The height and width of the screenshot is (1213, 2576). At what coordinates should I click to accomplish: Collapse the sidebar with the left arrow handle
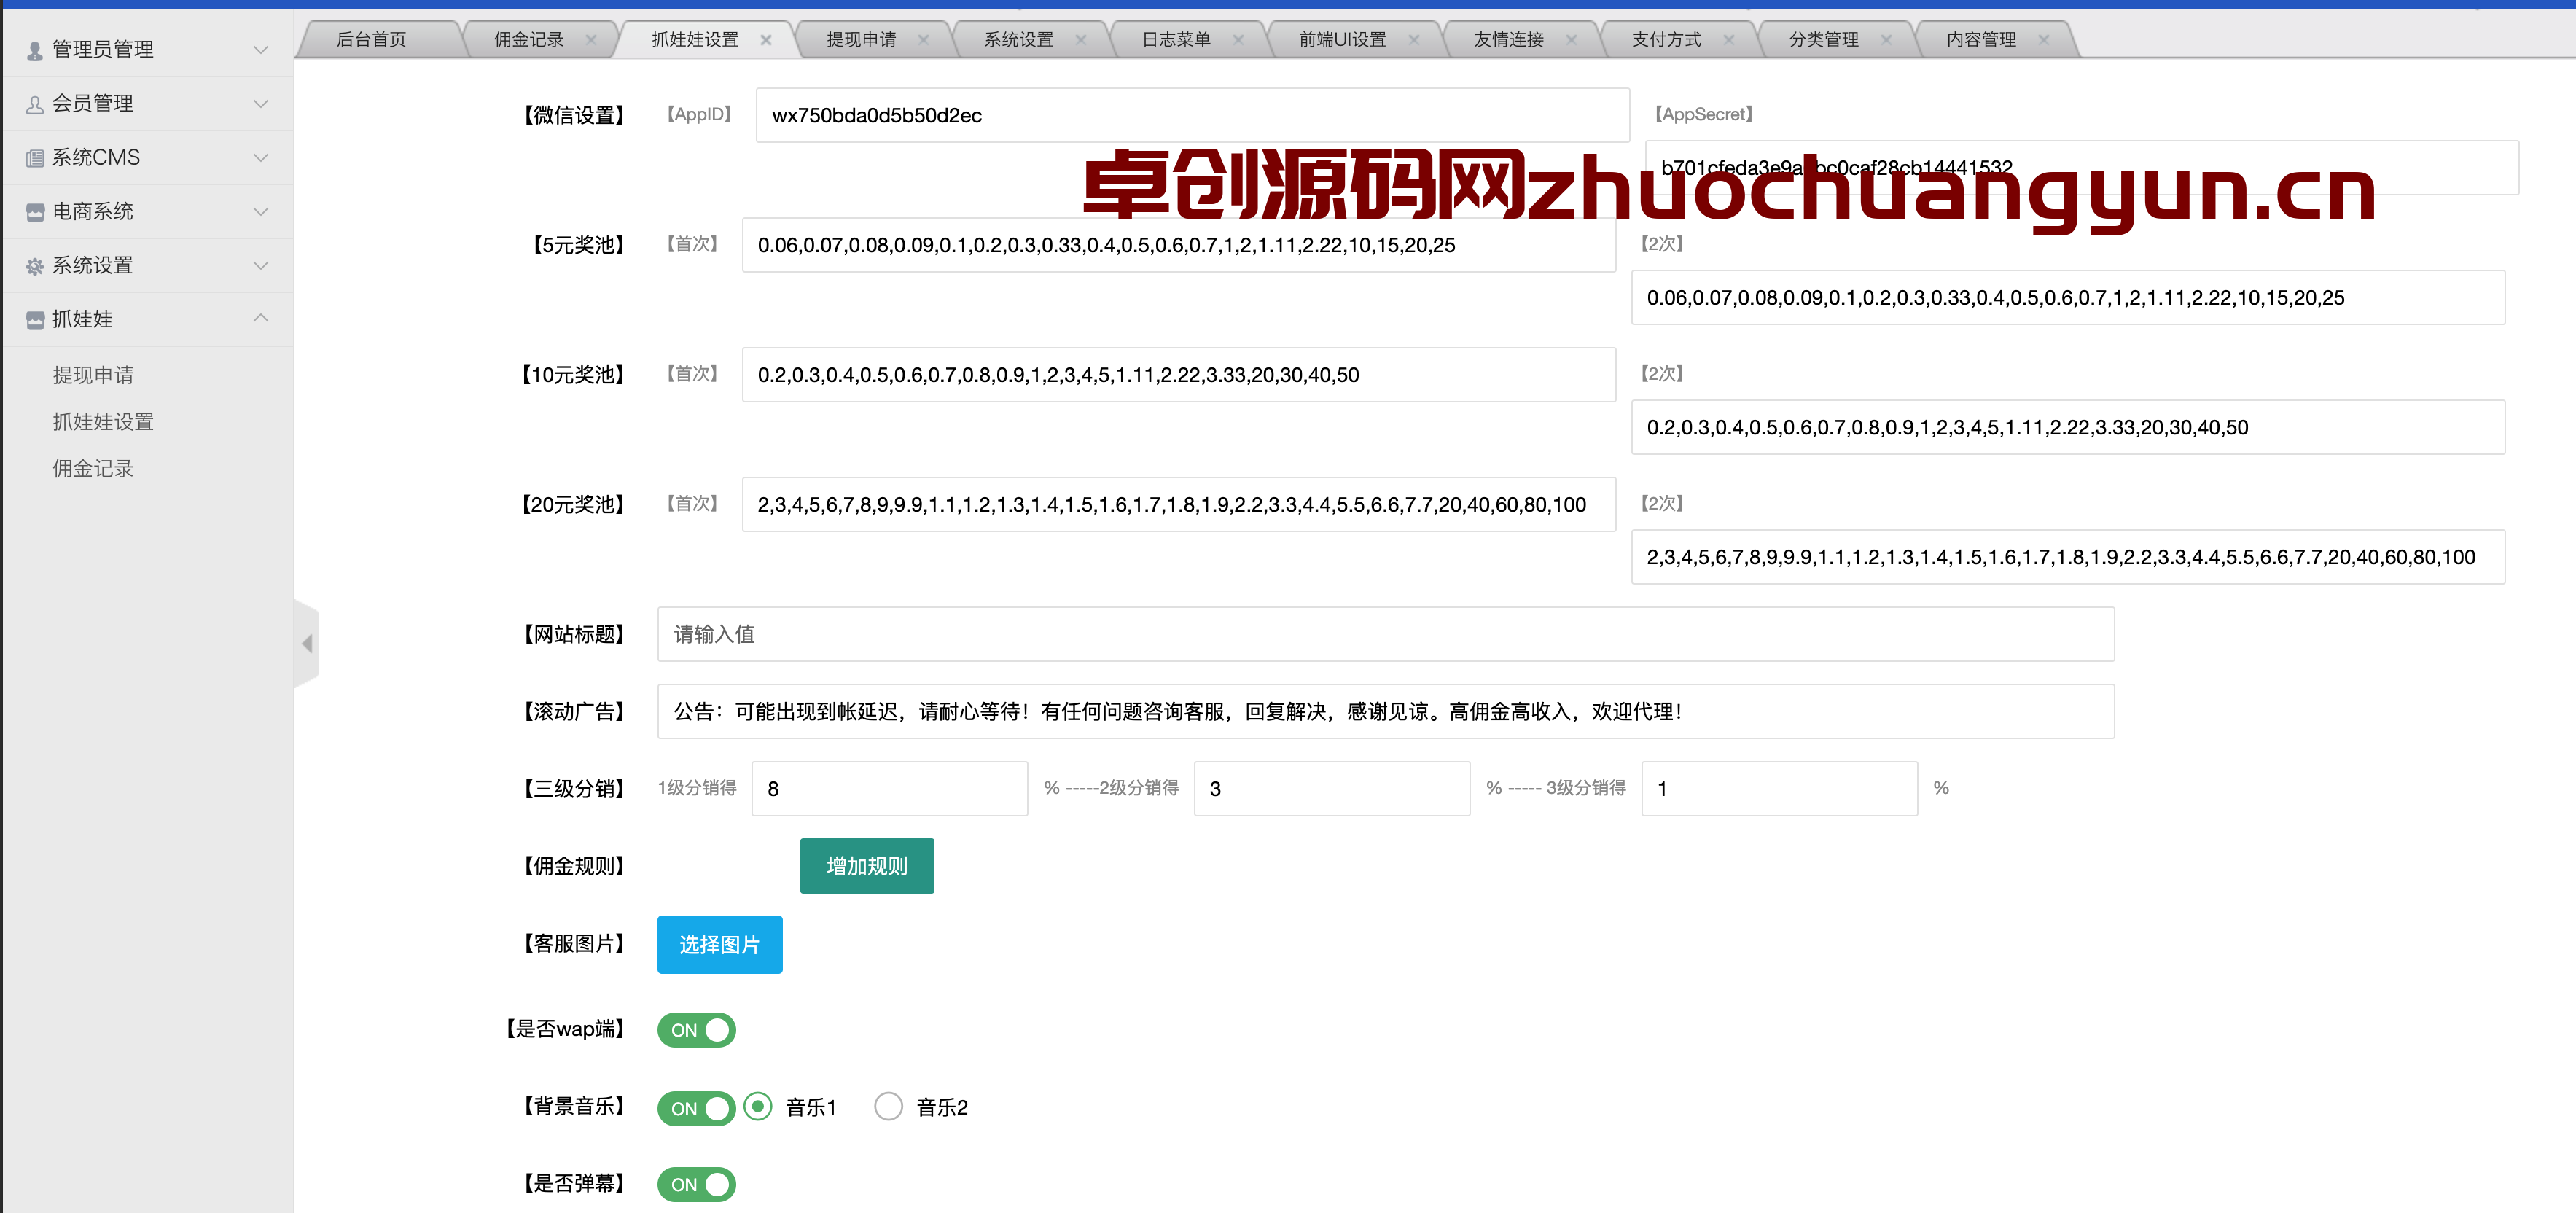pos(308,644)
